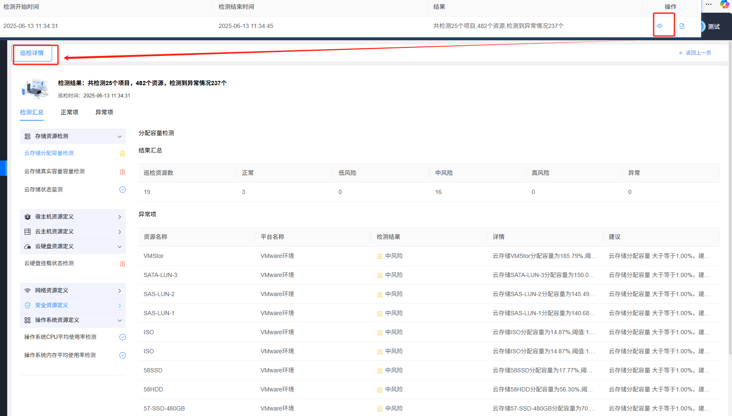
Task: Click the 测试 user label at top right
Action: click(x=714, y=26)
